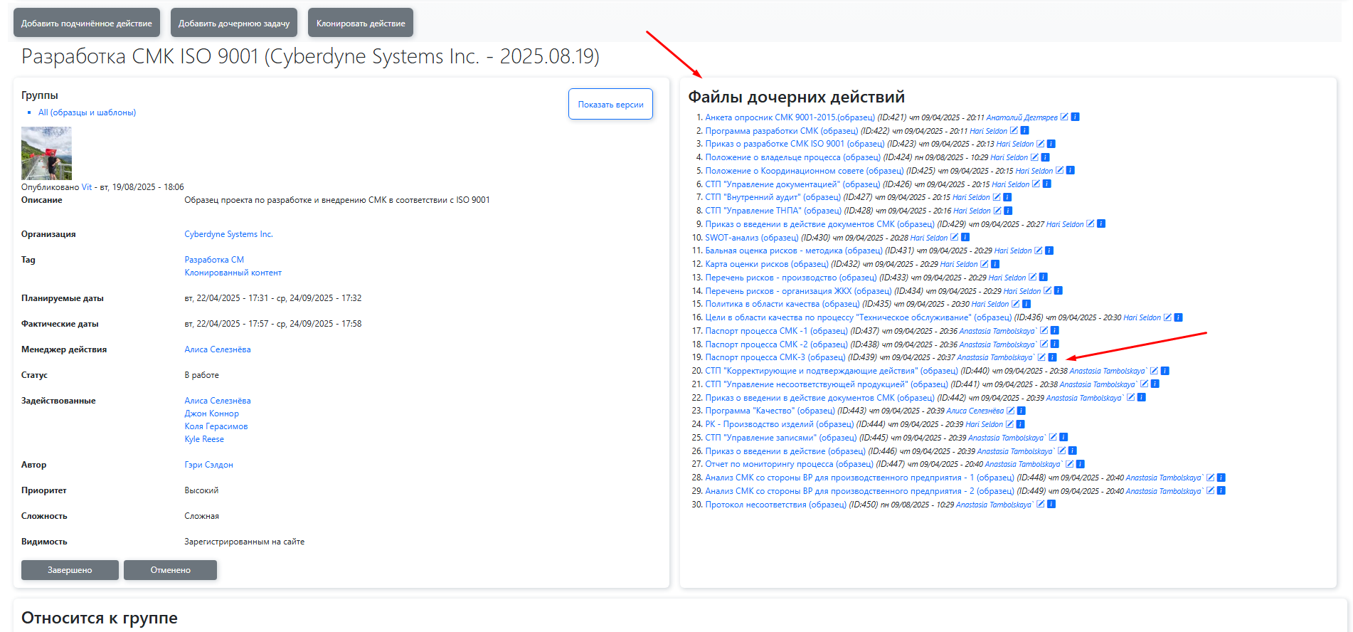The height and width of the screenshot is (632, 1353).
Task: Edit "РК - Производство изделий" file entry
Action: 1009,424
